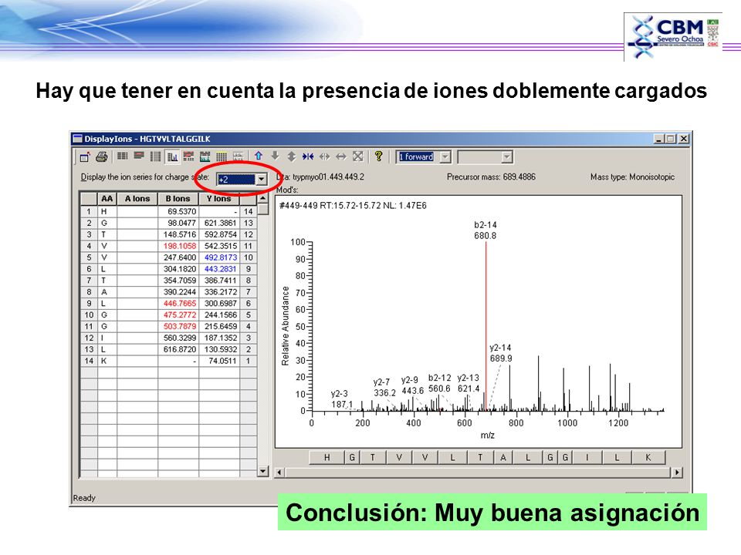The height and width of the screenshot is (555, 741).
Task: Click the first toolbar icon with red corner
Action: [85, 156]
